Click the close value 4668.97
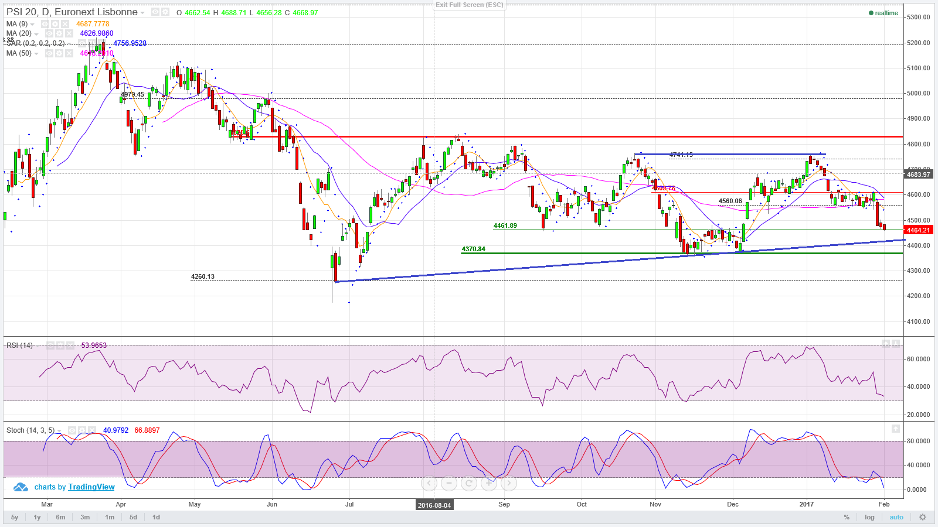Viewport: 938px width, 527px height. [x=305, y=13]
